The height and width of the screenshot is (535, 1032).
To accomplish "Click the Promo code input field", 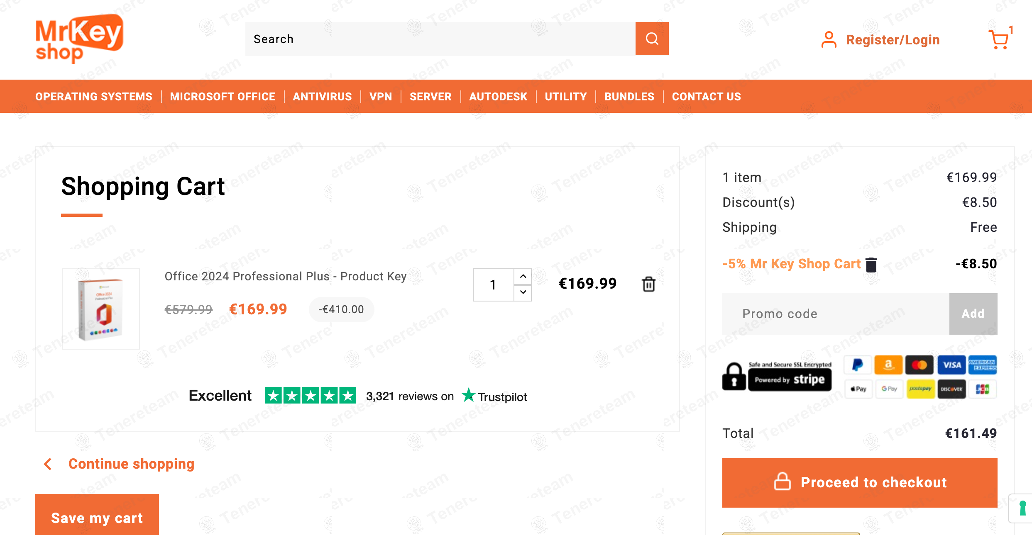I will [x=835, y=314].
